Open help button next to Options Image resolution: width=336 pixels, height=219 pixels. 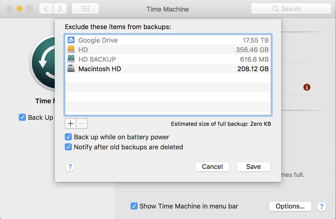click(322, 206)
